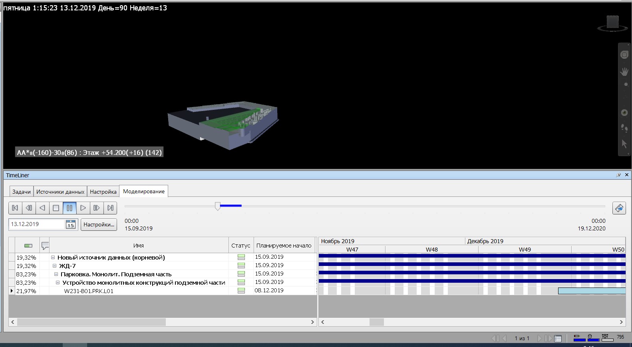The height and width of the screenshot is (347, 632).
Task: Select the ЖД-7 task row
Action: click(162, 266)
